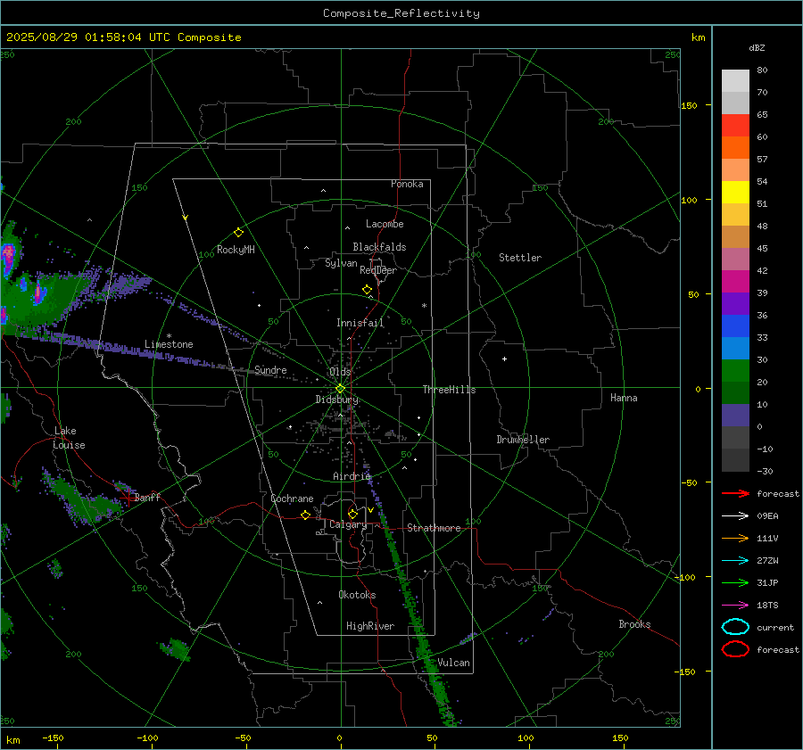
Task: Select the 33 dBZ light blue color swatch
Action: 735,348
